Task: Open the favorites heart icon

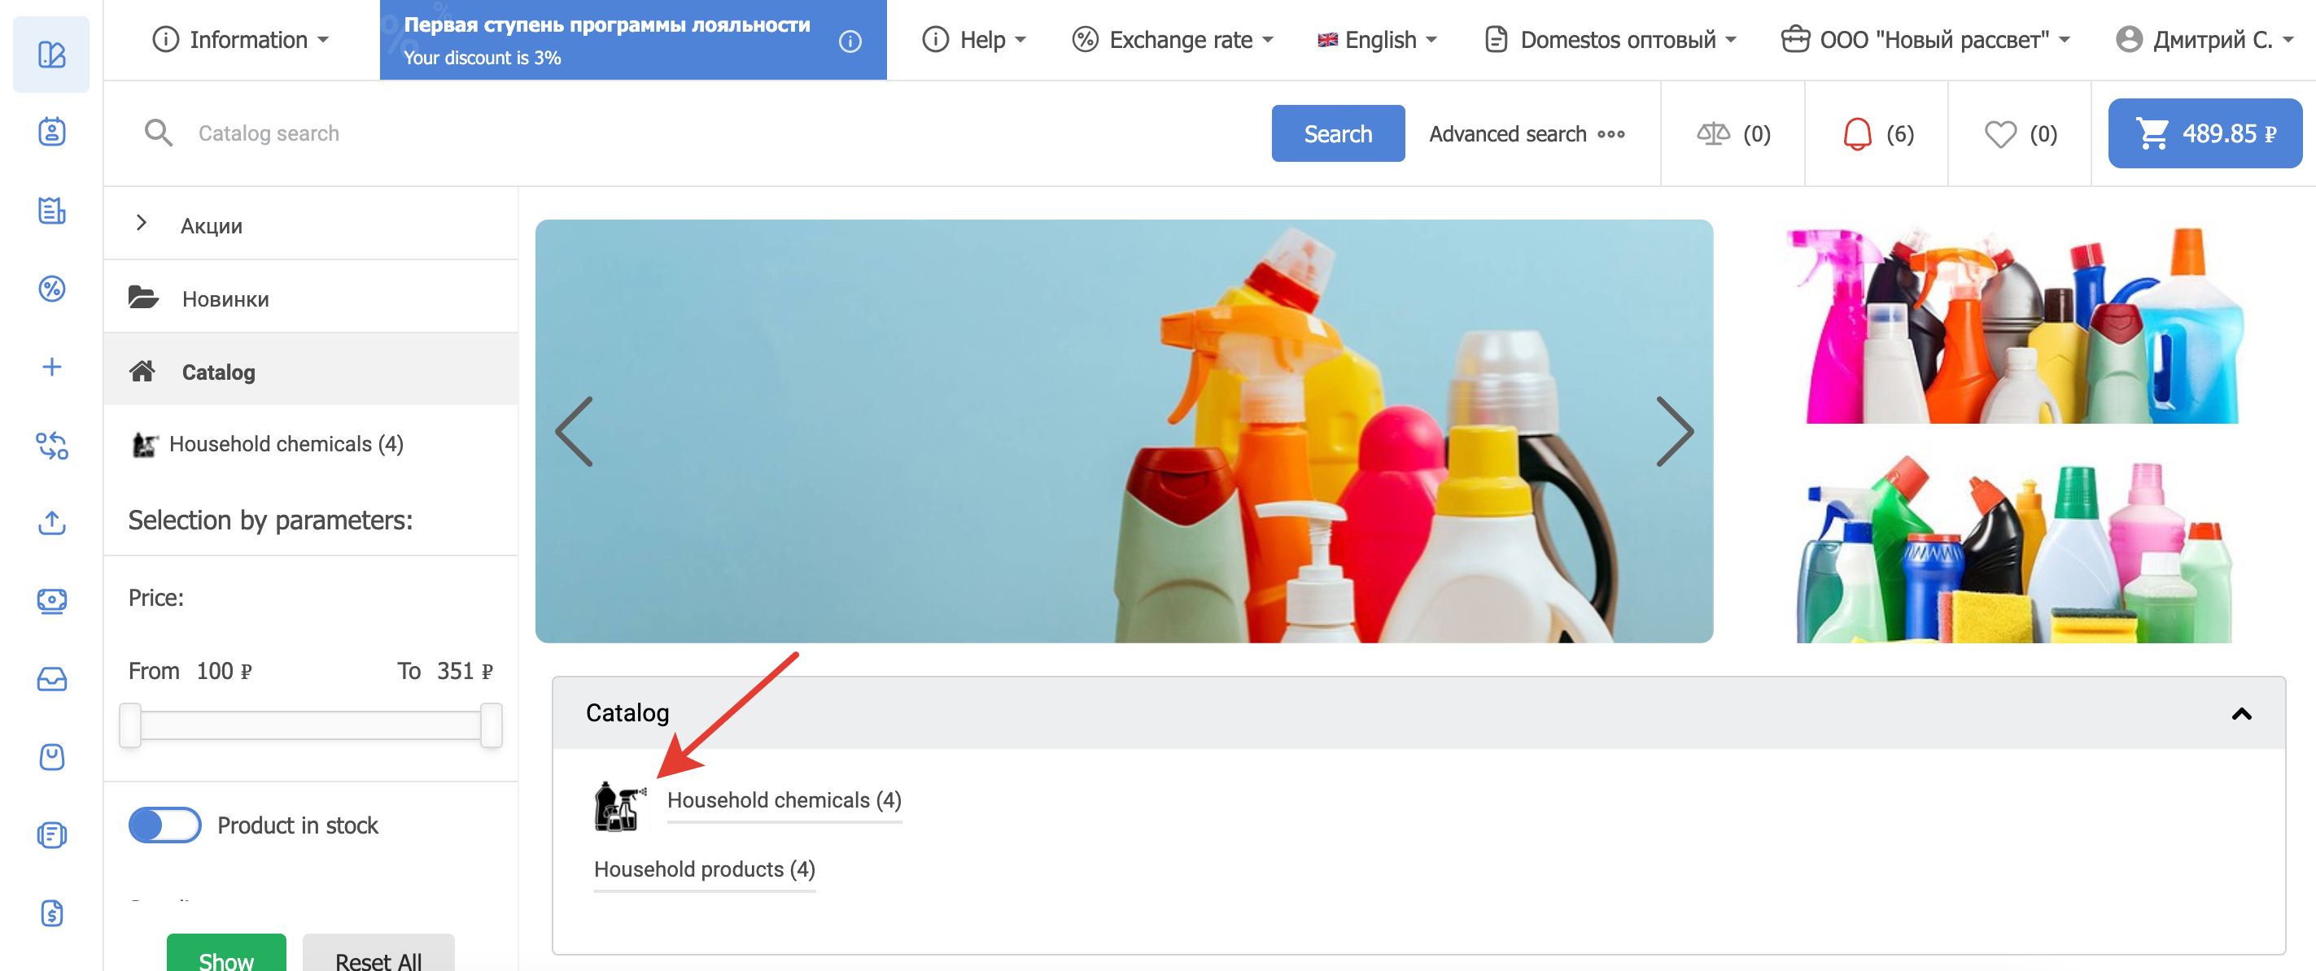Action: tap(1999, 134)
